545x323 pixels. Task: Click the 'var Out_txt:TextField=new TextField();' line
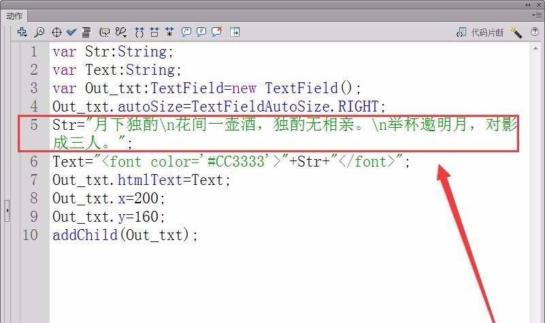point(207,88)
